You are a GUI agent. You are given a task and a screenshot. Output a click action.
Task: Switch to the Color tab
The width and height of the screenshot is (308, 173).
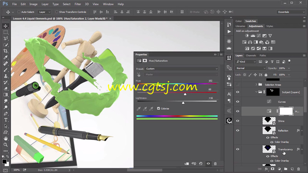(238, 21)
